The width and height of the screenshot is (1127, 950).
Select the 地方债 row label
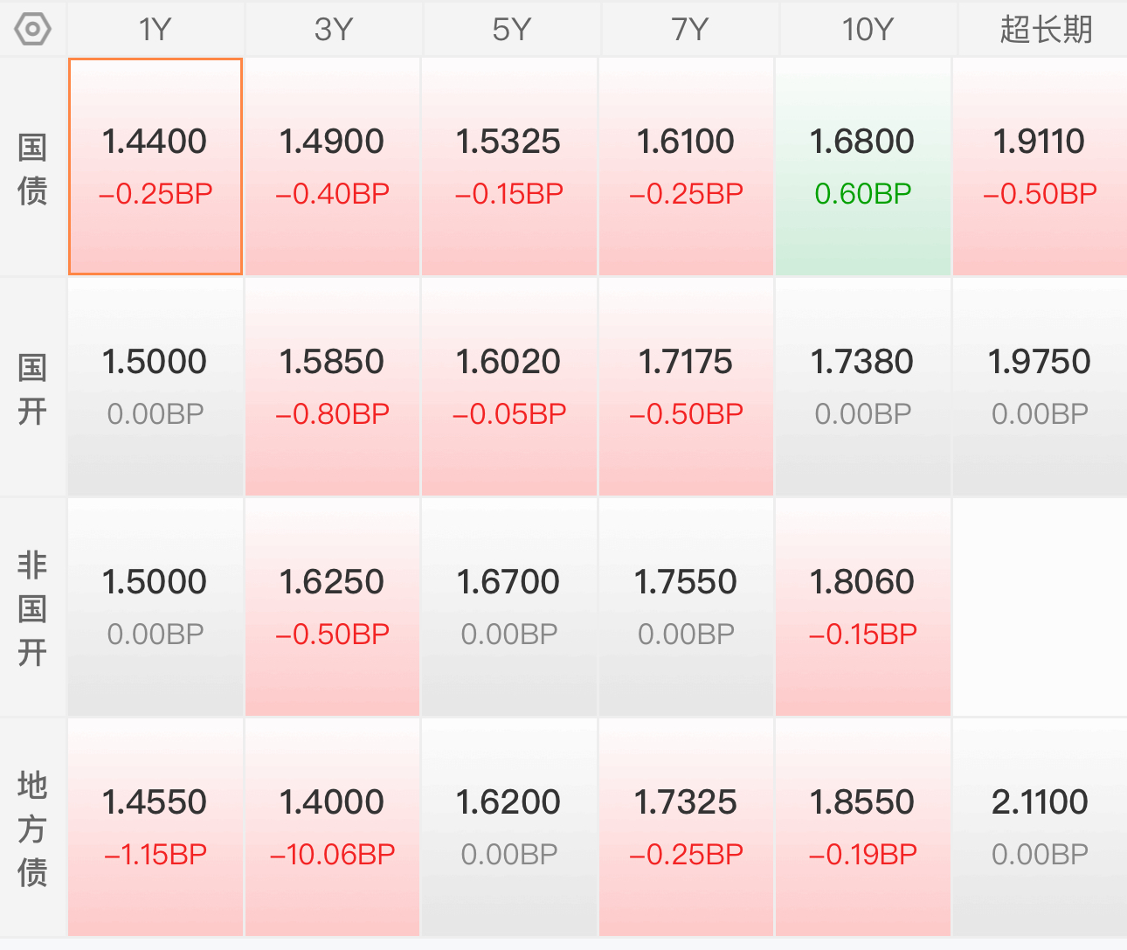(x=32, y=828)
